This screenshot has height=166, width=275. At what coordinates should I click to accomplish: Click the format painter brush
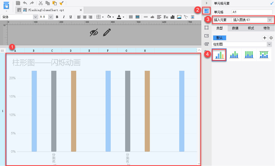click(61, 3)
